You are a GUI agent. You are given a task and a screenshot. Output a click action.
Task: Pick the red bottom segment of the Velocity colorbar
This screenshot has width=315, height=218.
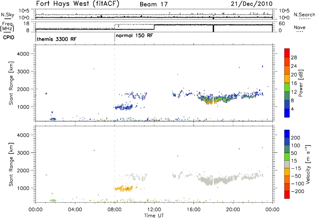point(287,195)
